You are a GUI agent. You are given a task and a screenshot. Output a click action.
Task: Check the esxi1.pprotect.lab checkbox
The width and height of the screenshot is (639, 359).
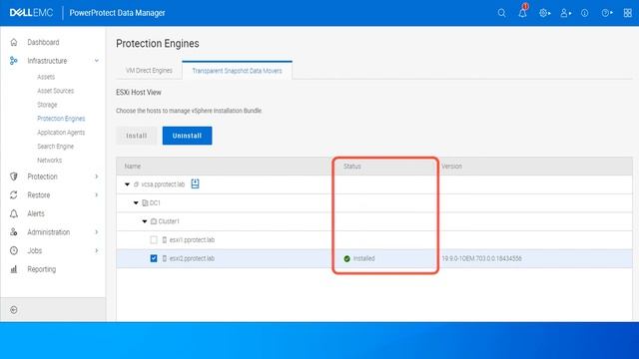click(x=154, y=239)
